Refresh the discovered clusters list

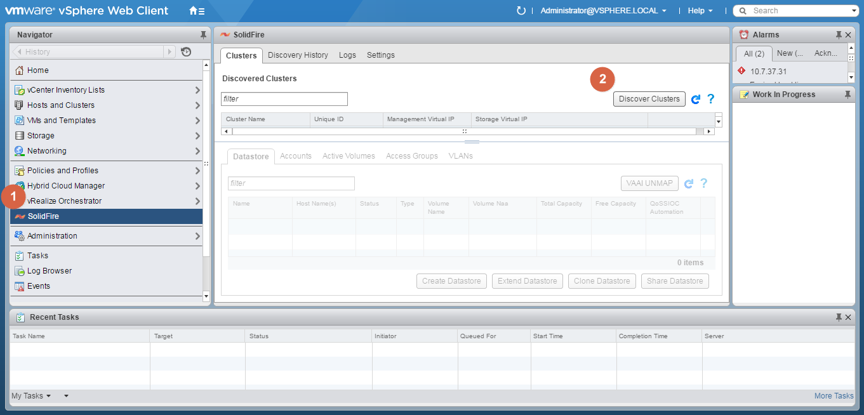tap(696, 99)
